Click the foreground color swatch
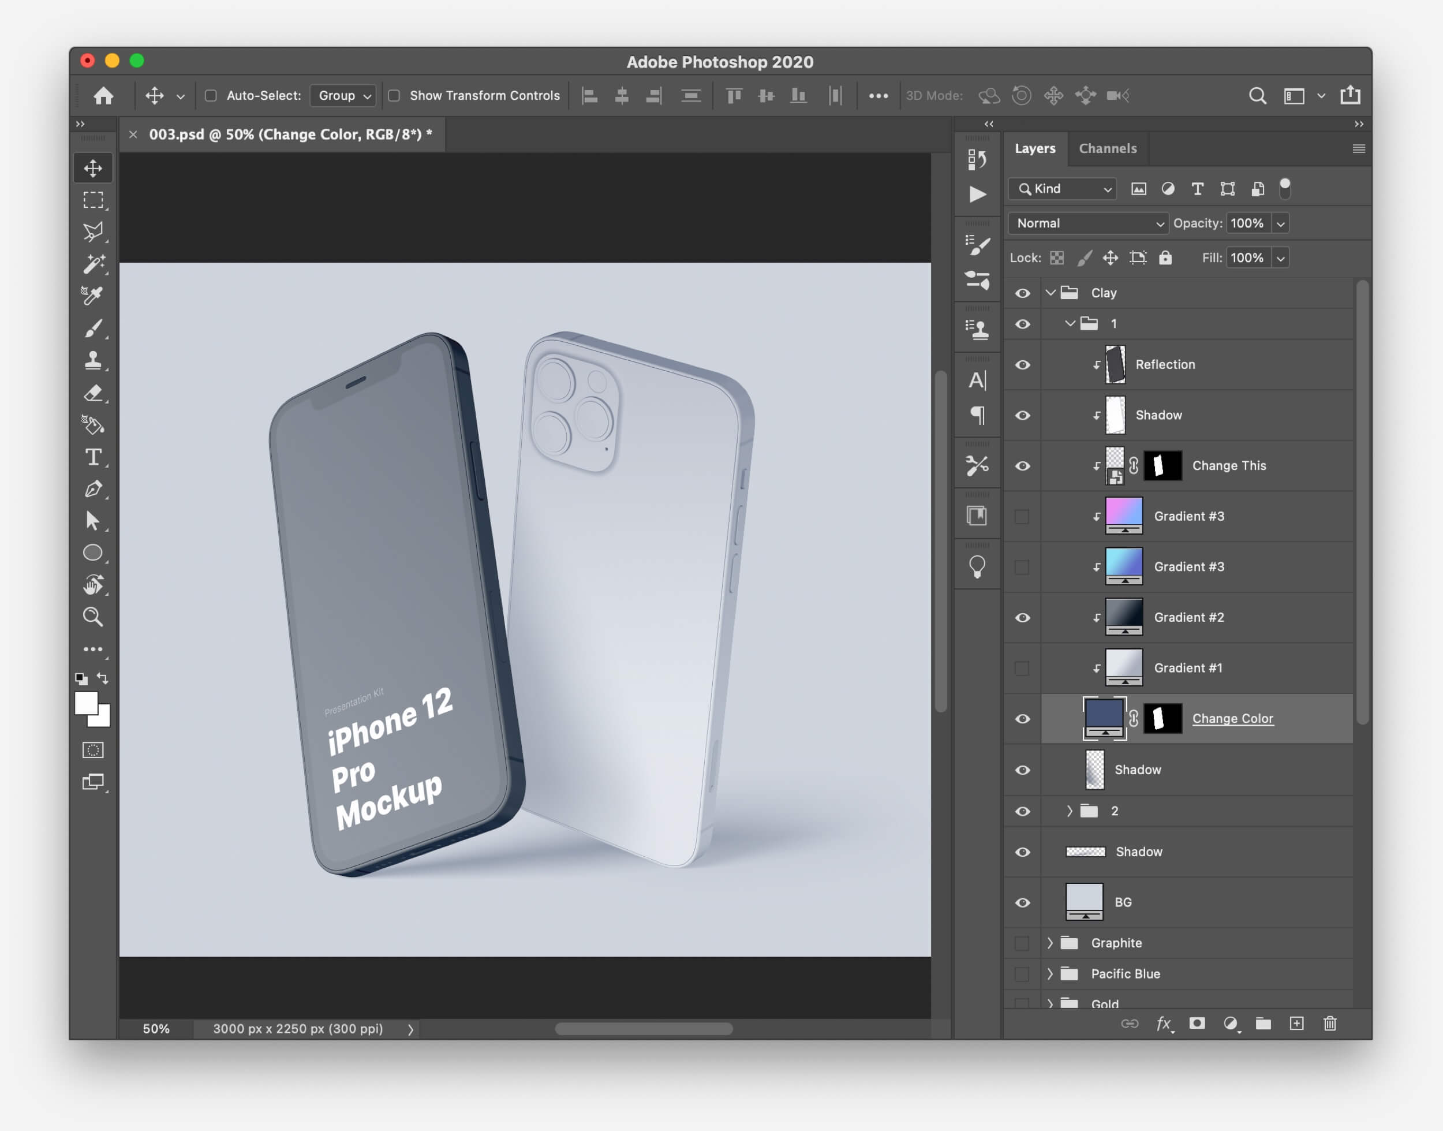Viewport: 1443px width, 1131px height. coord(86,703)
